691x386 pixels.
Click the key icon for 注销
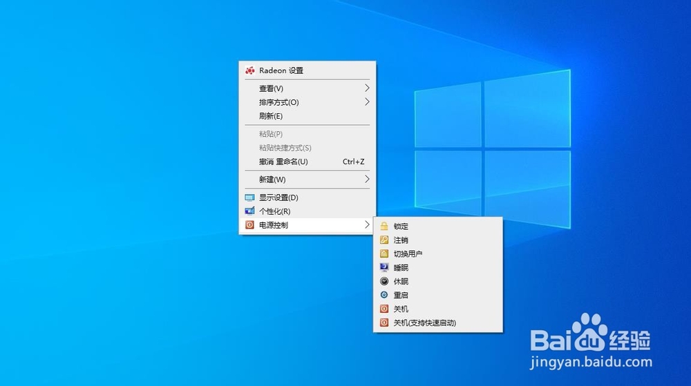384,240
